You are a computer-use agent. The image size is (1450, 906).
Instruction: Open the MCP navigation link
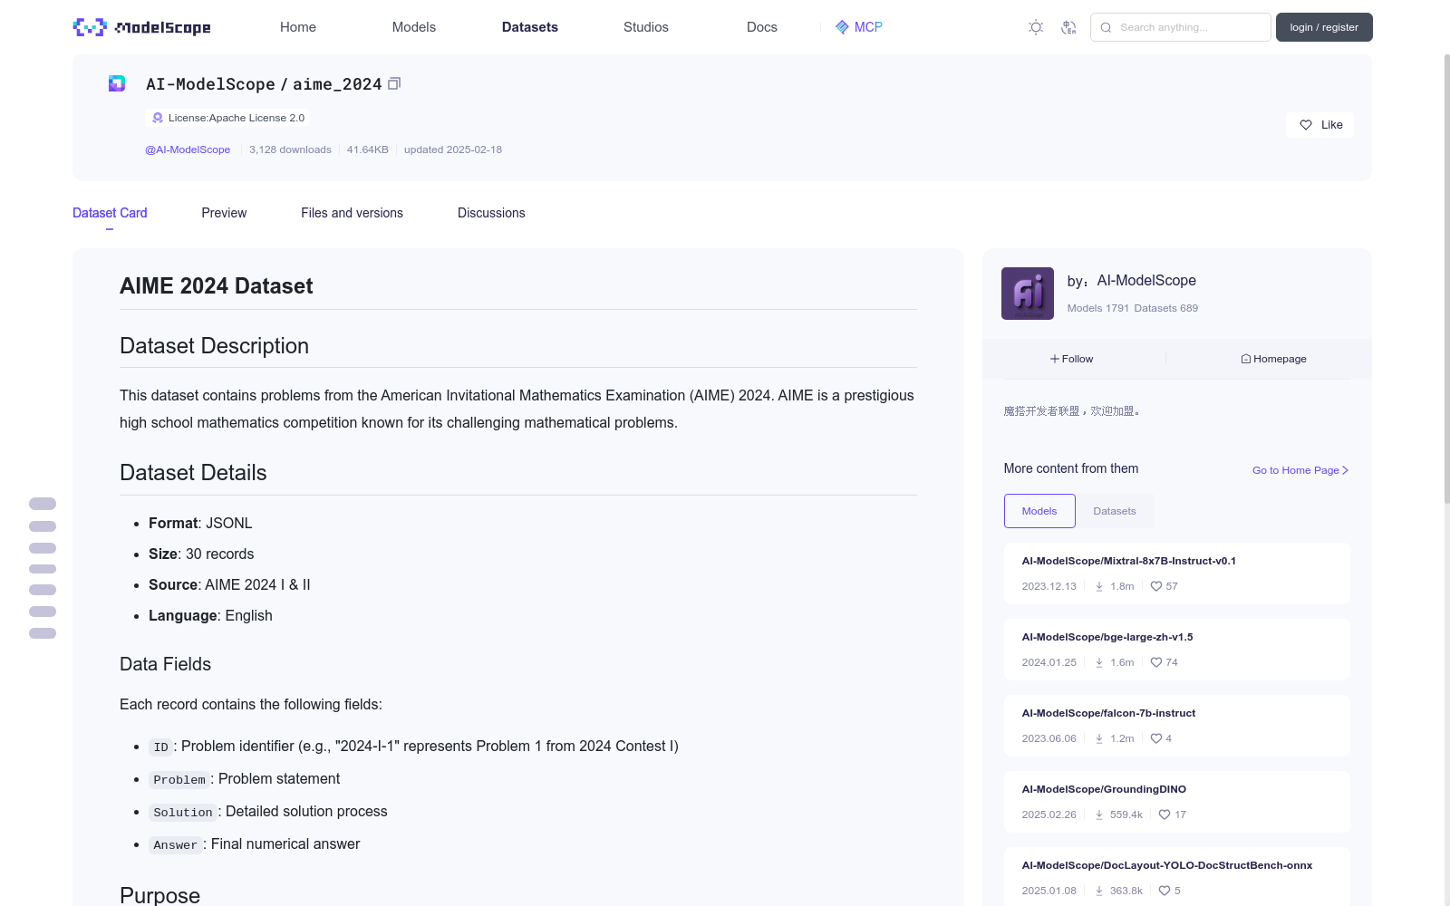point(858,27)
